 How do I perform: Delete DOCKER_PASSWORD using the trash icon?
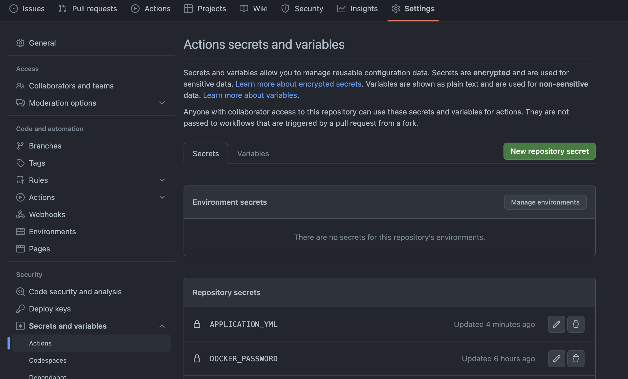point(576,359)
